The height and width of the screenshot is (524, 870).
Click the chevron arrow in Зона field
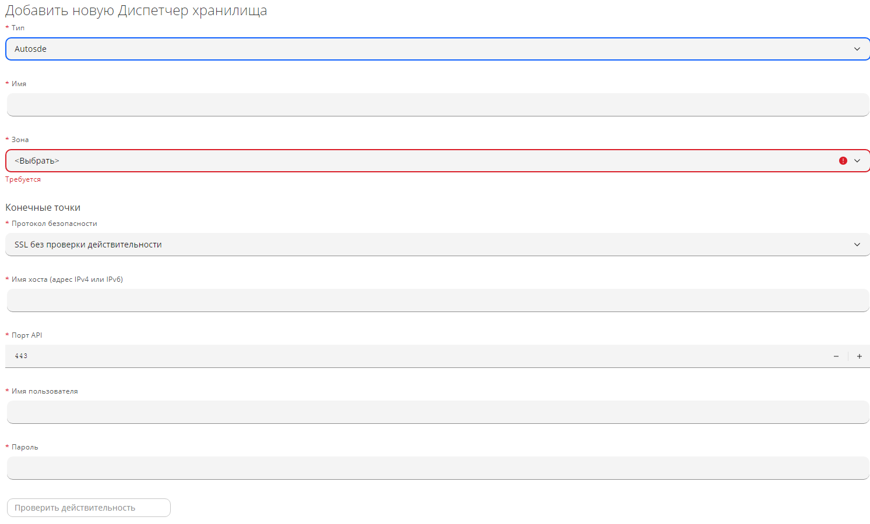point(857,161)
